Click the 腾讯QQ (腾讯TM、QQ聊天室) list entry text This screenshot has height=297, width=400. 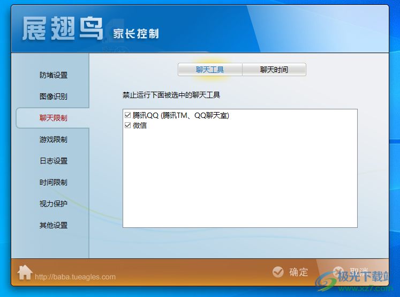pos(181,115)
